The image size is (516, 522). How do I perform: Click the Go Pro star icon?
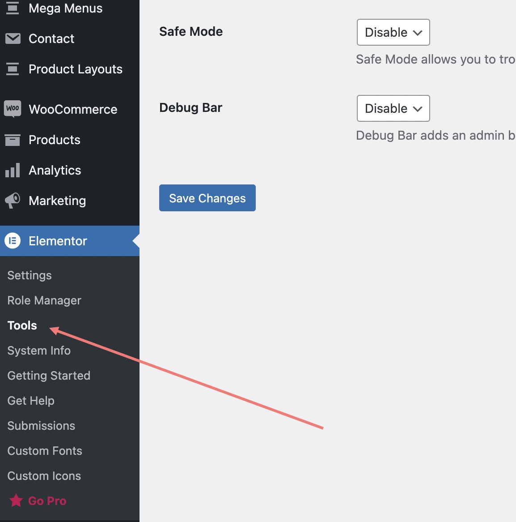pyautogui.click(x=17, y=501)
